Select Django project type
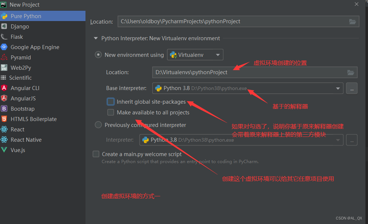The image size is (368, 224). point(43,26)
